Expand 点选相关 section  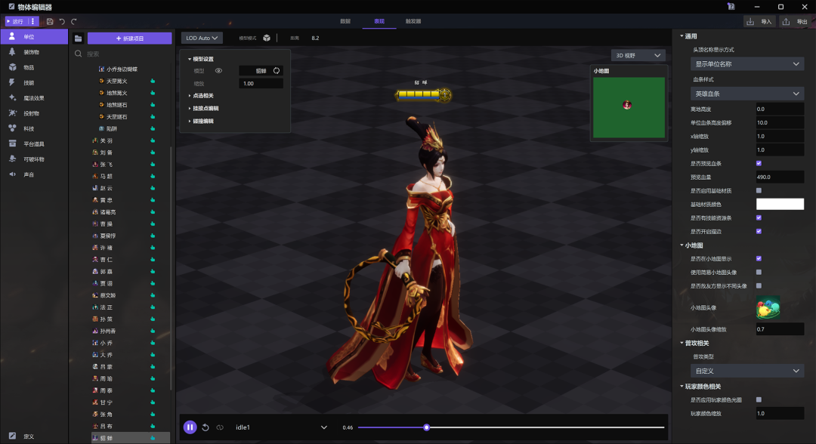(x=201, y=96)
